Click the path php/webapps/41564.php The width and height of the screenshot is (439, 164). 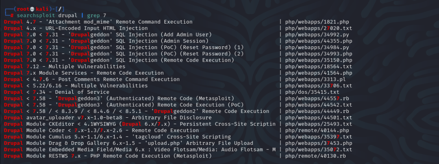(319, 73)
